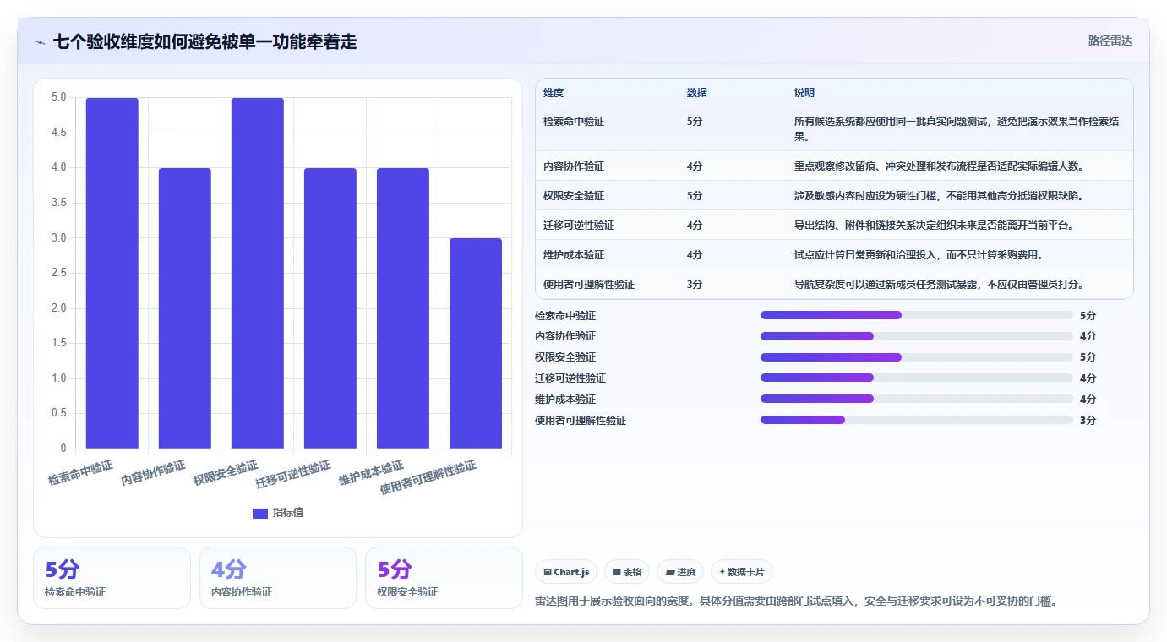Select the Chart.js tag chip
Screen dimensions: 1167x642
[566, 572]
